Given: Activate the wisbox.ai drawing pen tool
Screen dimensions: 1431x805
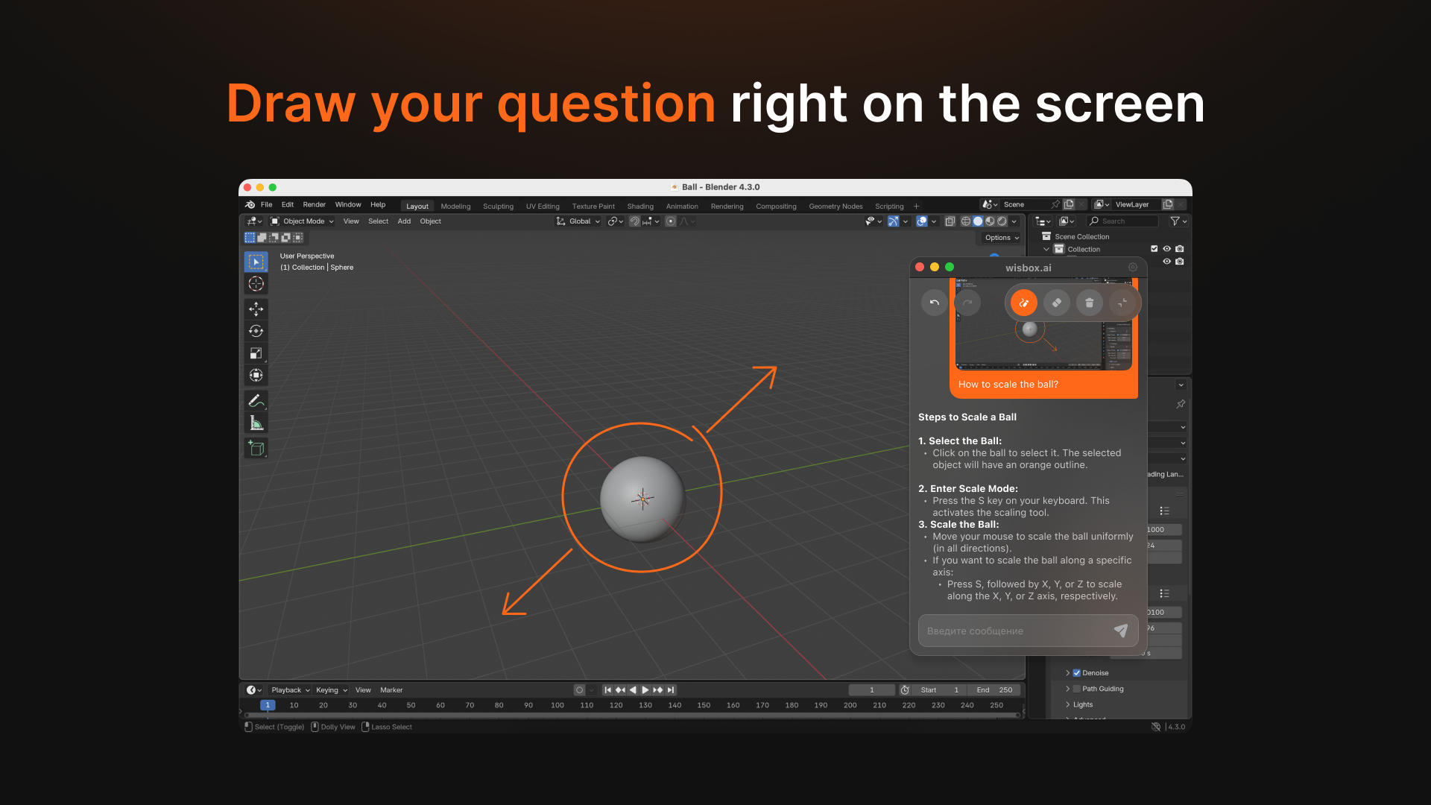Looking at the screenshot, I should [1023, 303].
